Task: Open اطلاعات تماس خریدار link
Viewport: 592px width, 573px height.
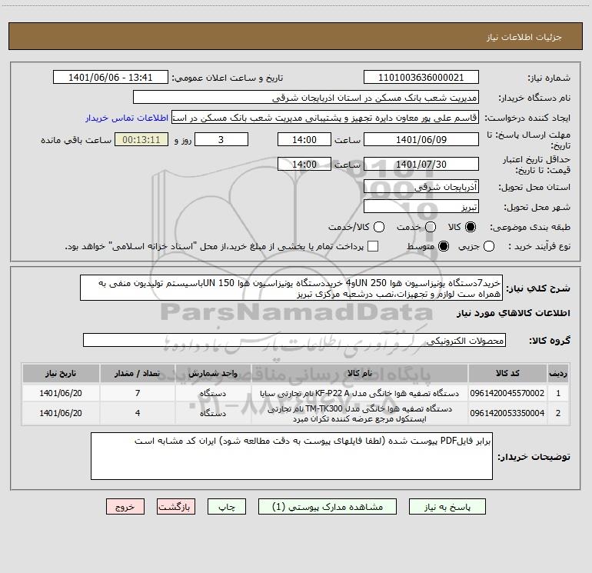Action: pos(127,118)
